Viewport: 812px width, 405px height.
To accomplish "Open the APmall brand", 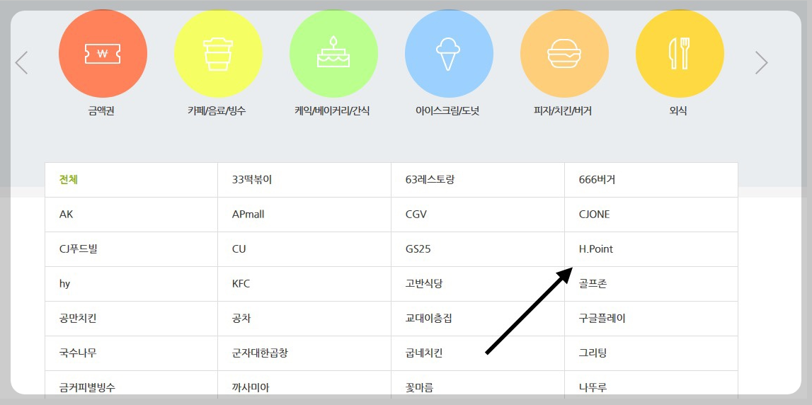I will [x=304, y=215].
